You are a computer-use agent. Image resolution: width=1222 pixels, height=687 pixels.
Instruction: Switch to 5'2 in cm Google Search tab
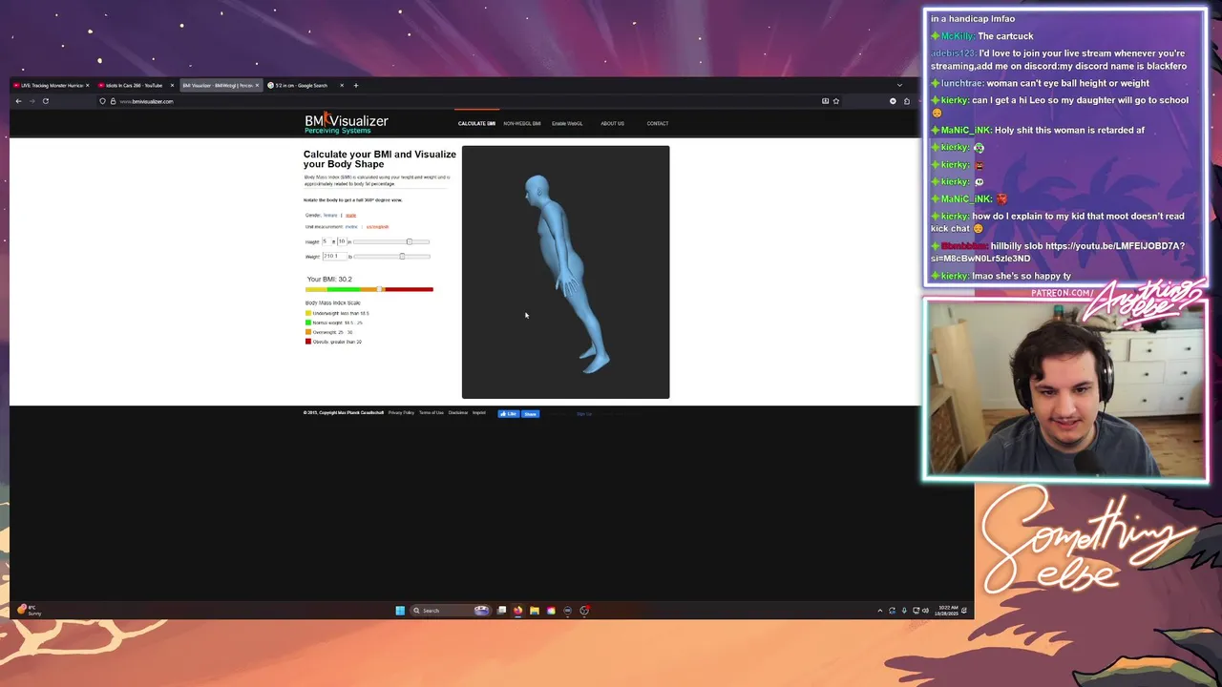coord(302,86)
